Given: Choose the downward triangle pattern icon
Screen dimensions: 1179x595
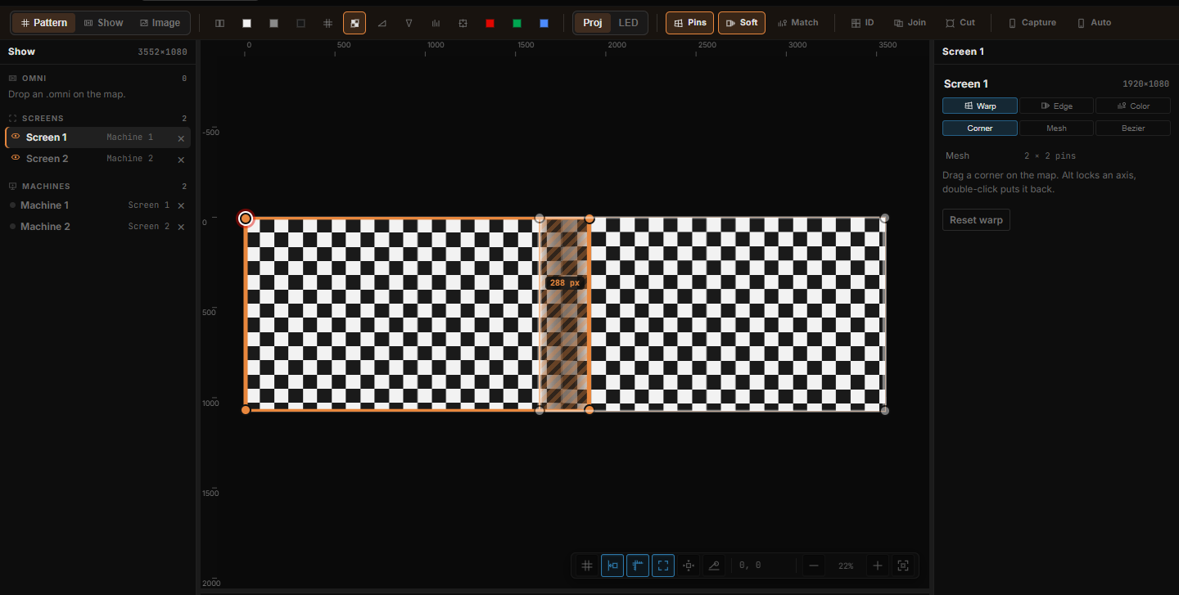Looking at the screenshot, I should pyautogui.click(x=409, y=23).
